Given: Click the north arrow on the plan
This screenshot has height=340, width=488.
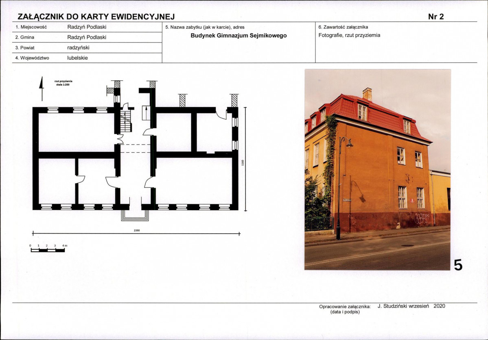Looking at the screenshot, I should (x=42, y=89).
